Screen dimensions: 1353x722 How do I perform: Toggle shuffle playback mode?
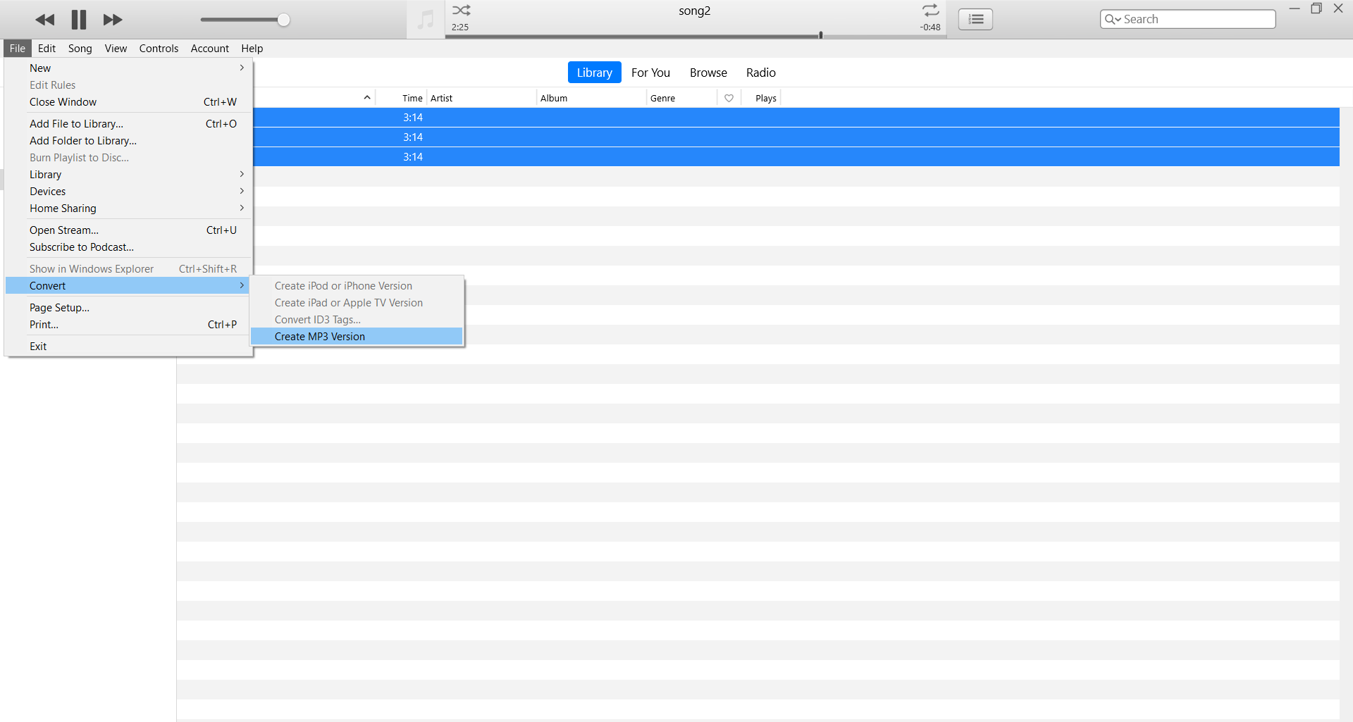point(462,11)
